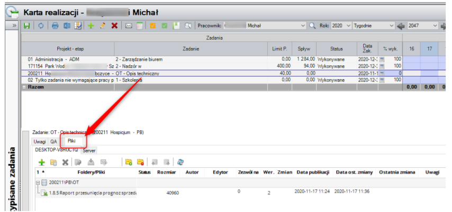
Task: Search employee with the magnifier beside Michał
Action: (312, 25)
